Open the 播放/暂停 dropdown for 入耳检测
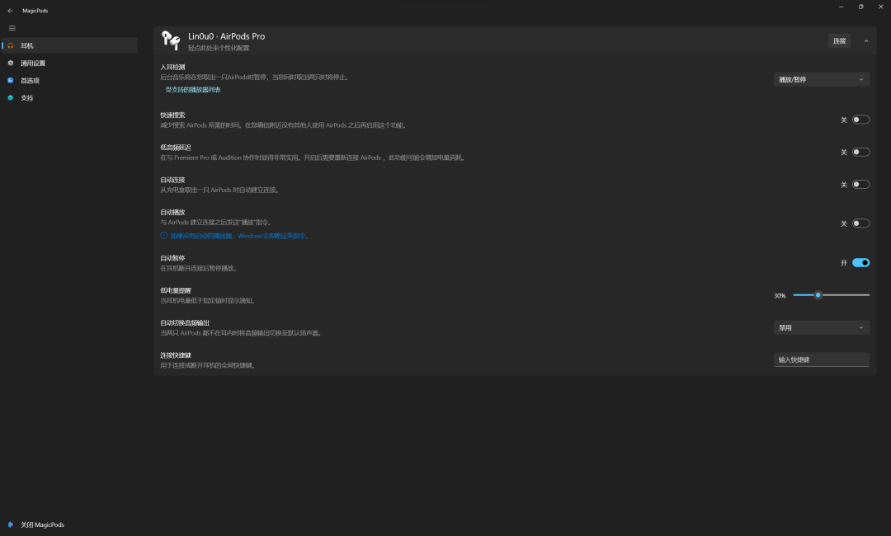The height and width of the screenshot is (536, 891). point(822,79)
